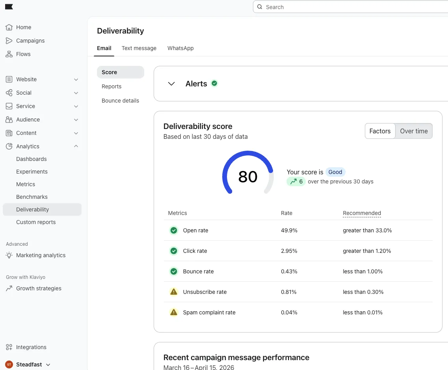
Task: Click the deliverability score gauge showing 80
Action: [248, 173]
